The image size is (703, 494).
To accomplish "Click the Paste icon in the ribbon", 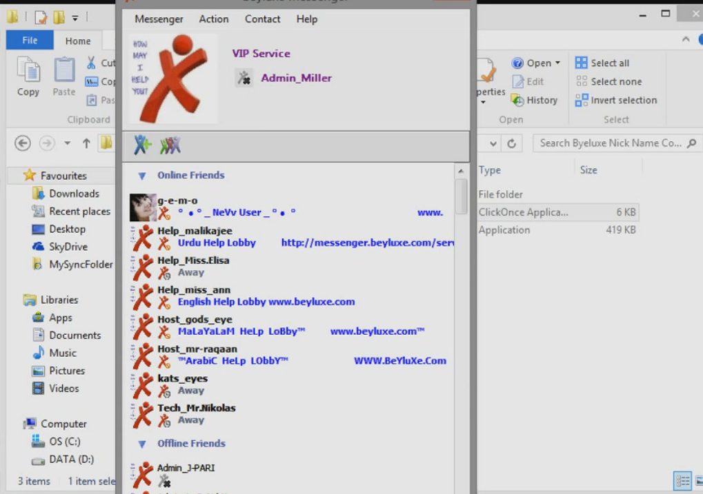I will (x=63, y=72).
